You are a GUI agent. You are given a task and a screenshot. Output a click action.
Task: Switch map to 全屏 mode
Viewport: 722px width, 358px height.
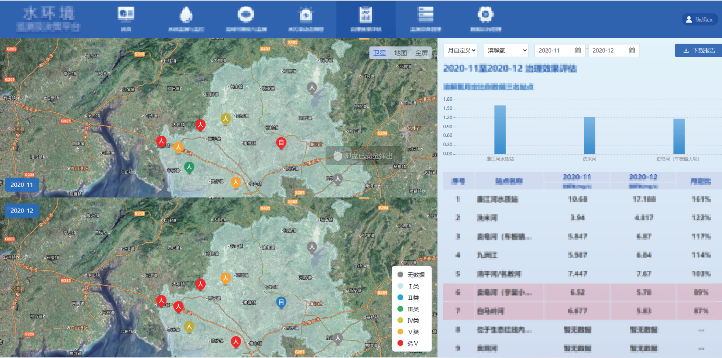[x=421, y=53]
